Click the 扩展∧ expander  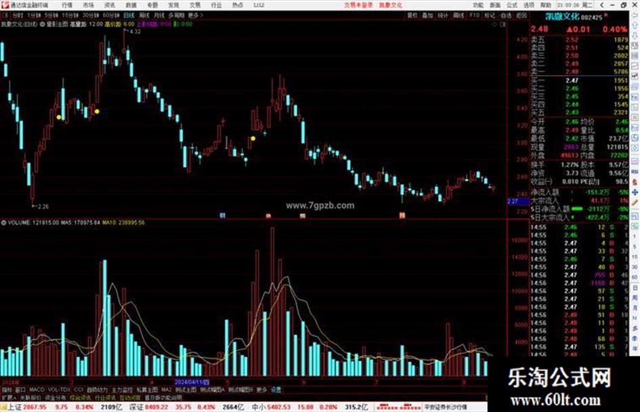pyautogui.click(x=9, y=398)
